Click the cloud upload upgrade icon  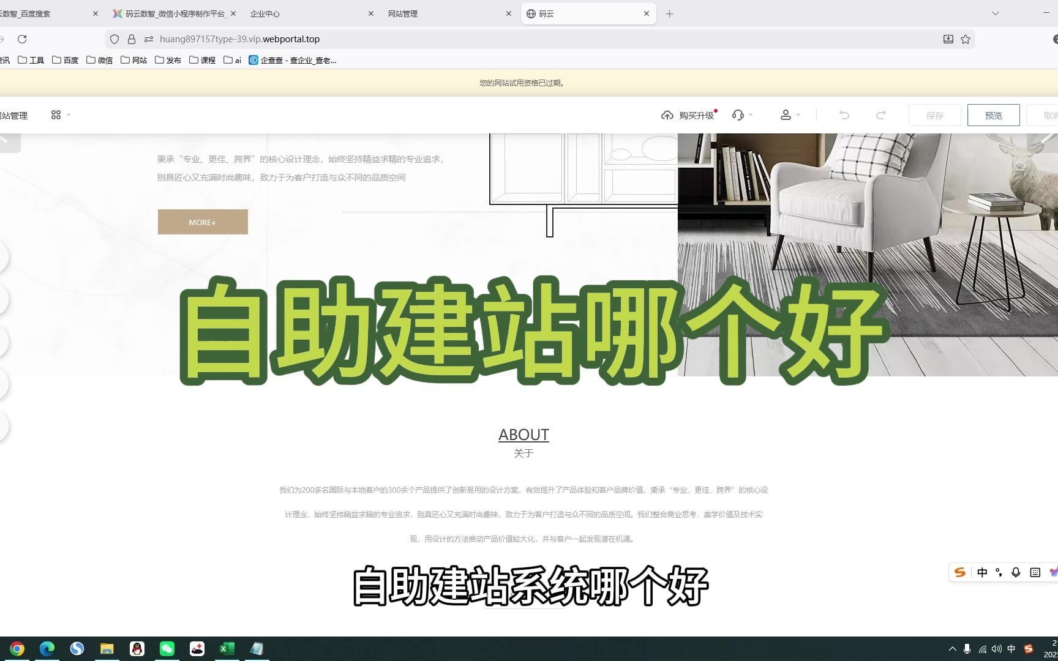(x=667, y=115)
